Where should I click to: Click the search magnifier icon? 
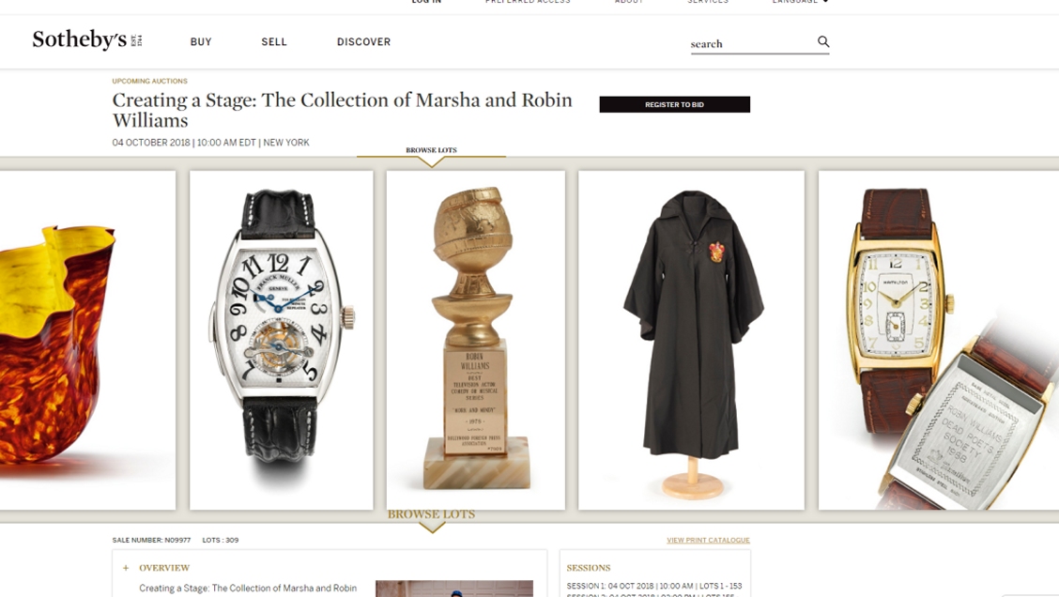[x=823, y=42]
